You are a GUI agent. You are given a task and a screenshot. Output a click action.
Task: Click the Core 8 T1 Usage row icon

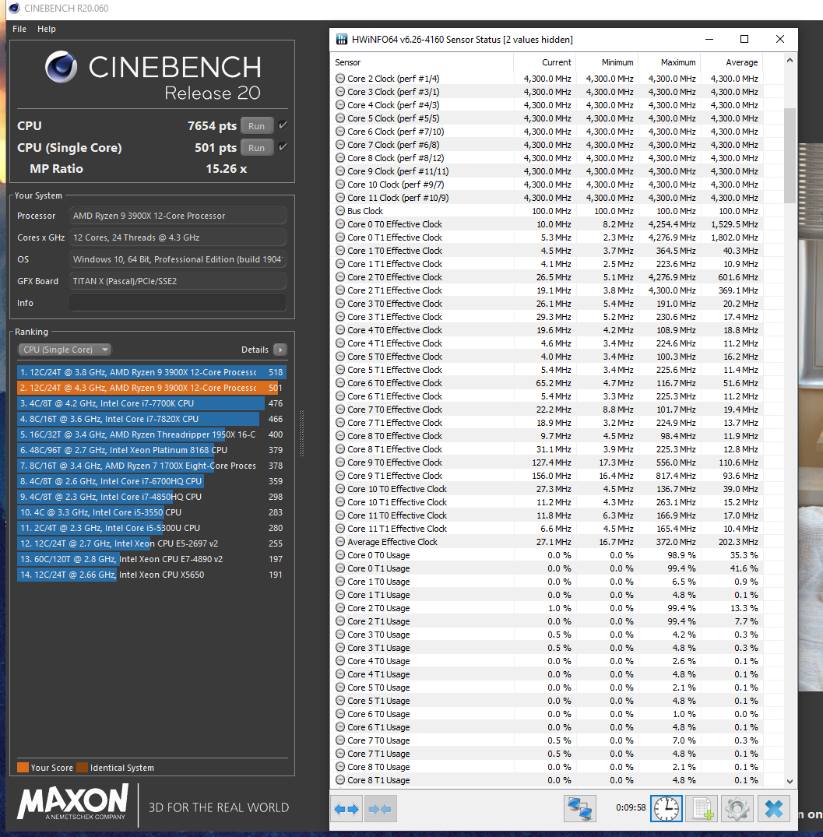[340, 780]
